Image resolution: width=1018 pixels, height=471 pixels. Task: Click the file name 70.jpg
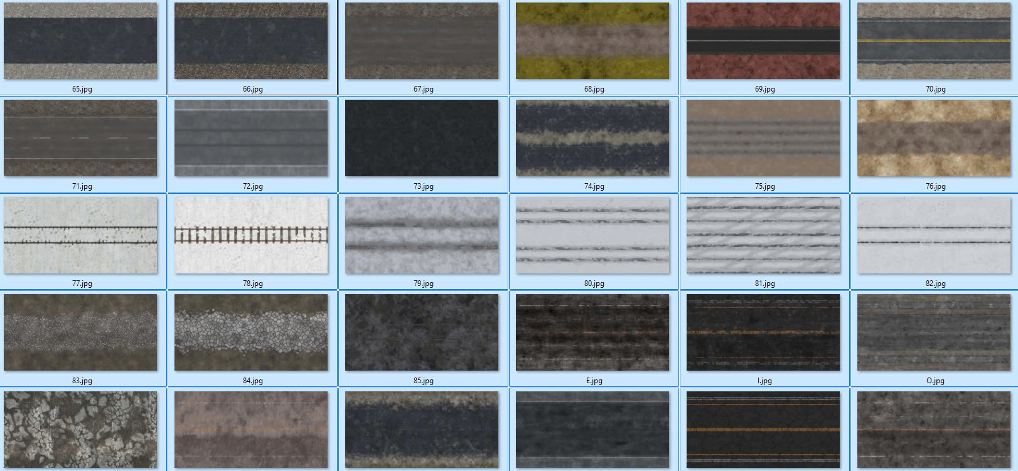tap(936, 89)
